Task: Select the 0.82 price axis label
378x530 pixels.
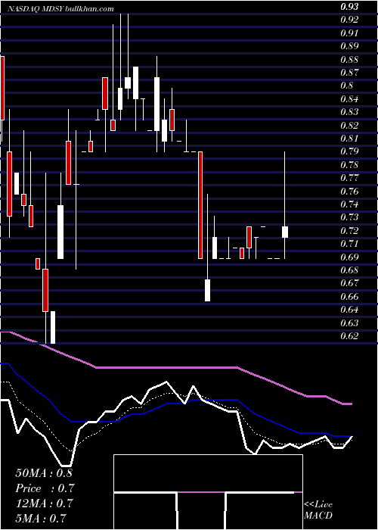Action: pyautogui.click(x=349, y=125)
